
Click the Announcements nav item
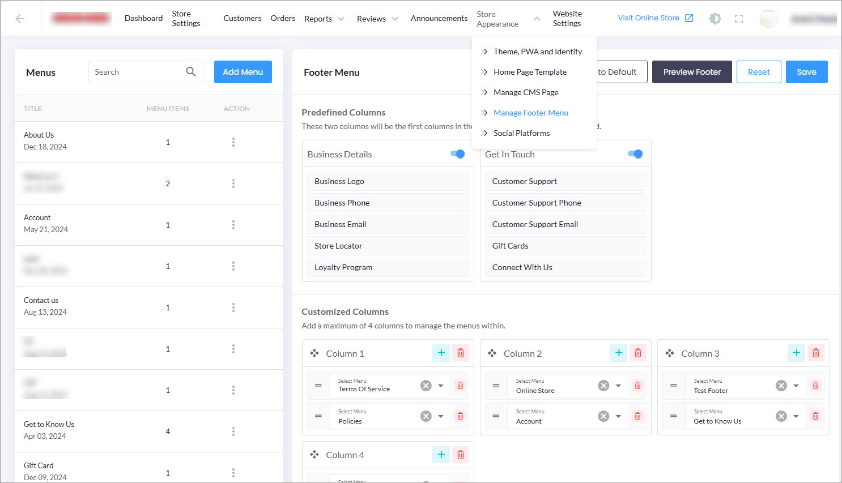tap(439, 18)
